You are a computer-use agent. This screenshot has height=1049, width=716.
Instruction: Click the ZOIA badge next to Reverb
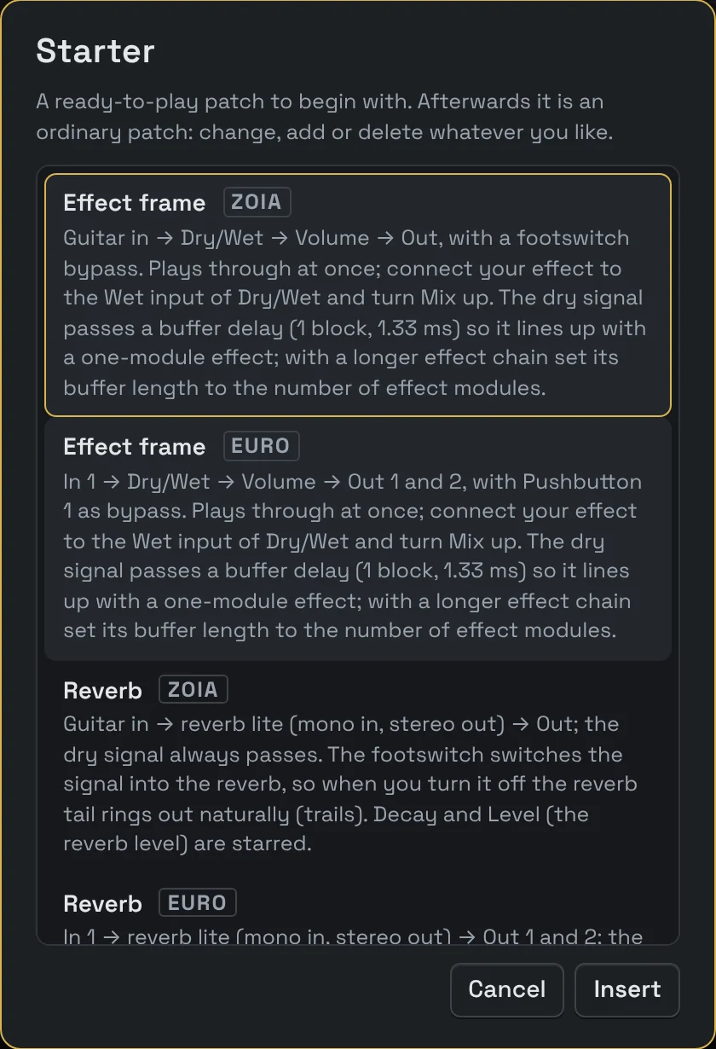193,689
